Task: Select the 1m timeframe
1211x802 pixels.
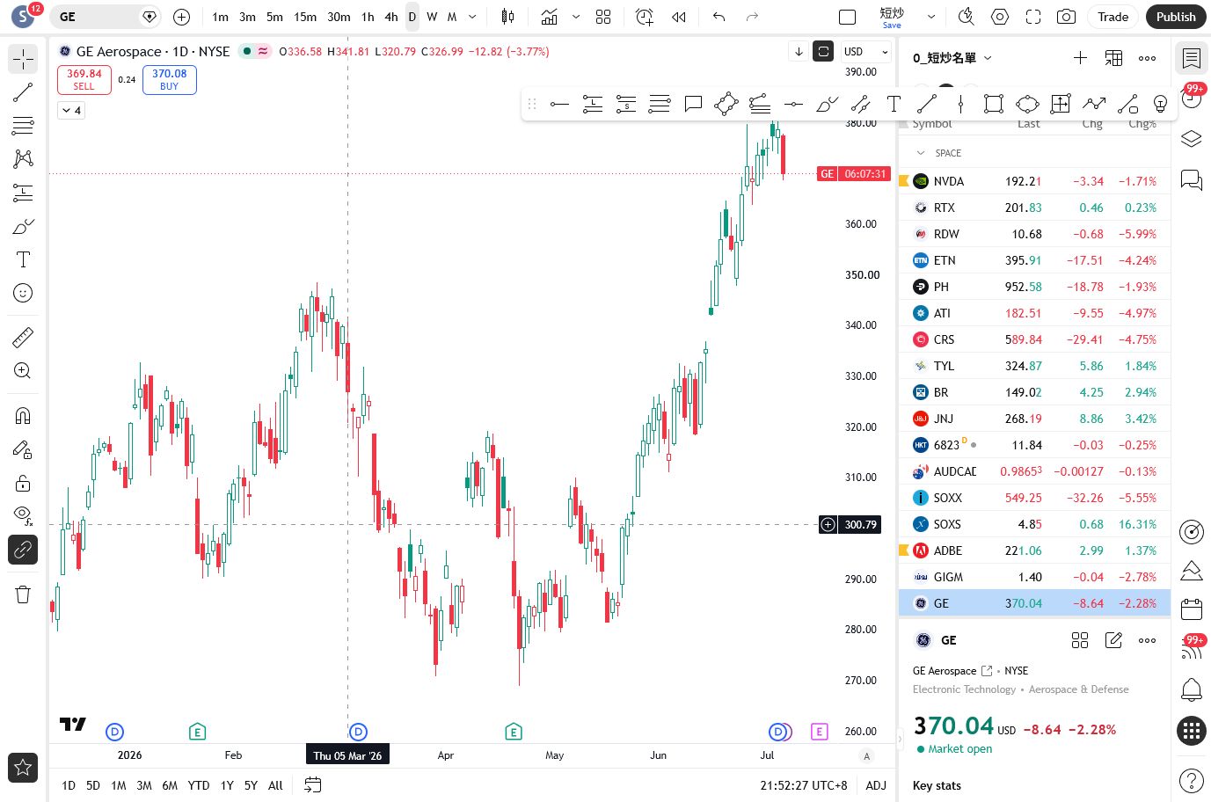Action: [220, 17]
